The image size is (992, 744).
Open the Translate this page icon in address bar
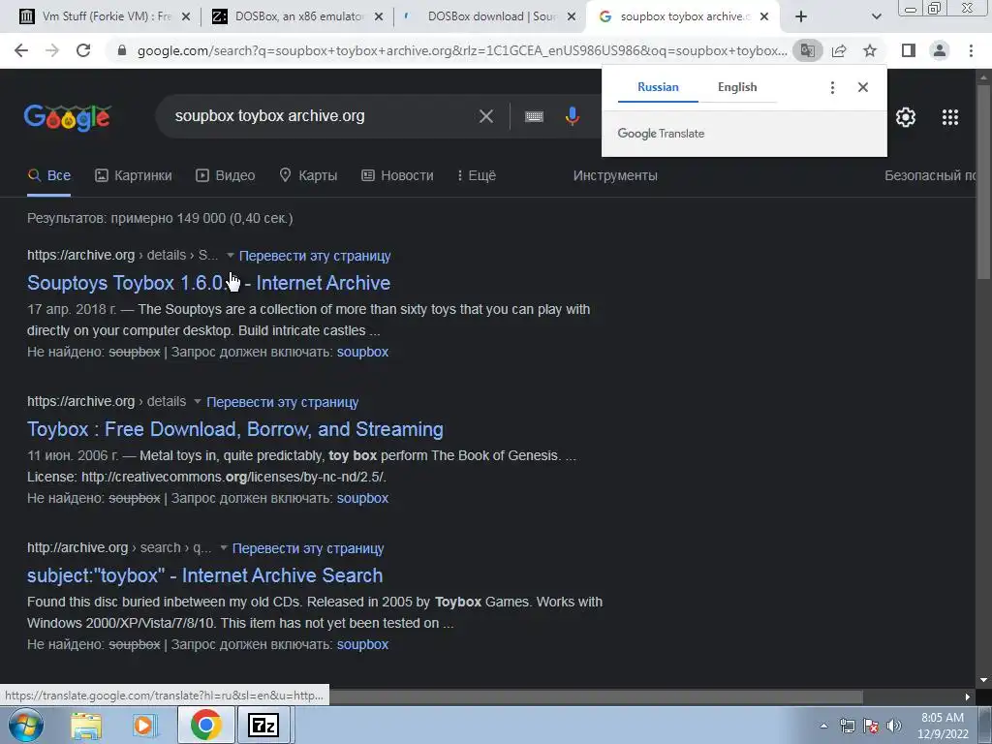tap(807, 50)
